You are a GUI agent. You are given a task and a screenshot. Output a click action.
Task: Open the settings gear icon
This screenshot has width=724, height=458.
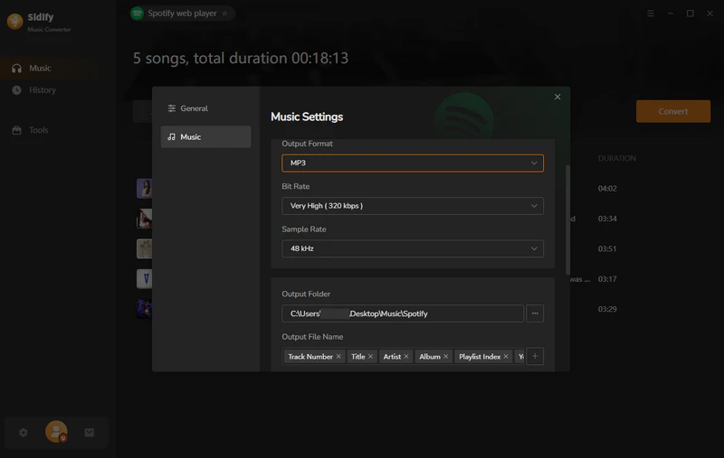24,433
